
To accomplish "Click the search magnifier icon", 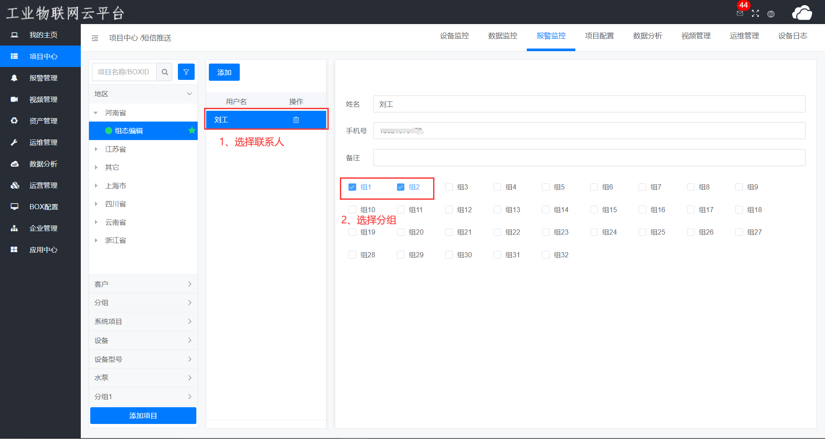I will [165, 72].
